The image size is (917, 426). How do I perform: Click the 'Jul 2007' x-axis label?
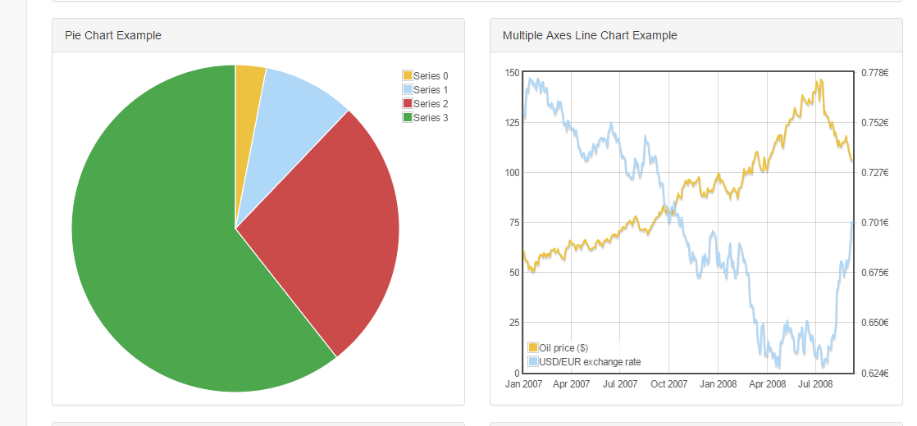click(620, 384)
